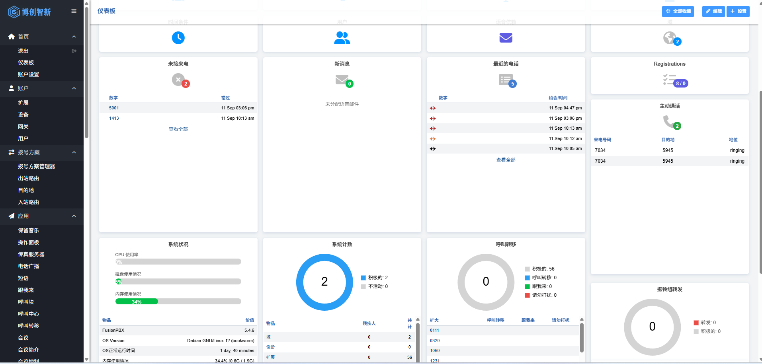The width and height of the screenshot is (762, 364).
Task: Click the active calls phone icon
Action: point(669,121)
